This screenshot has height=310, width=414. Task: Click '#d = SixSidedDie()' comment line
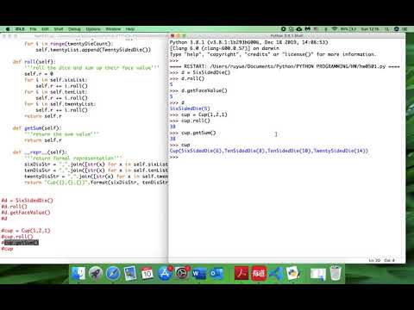coord(28,201)
